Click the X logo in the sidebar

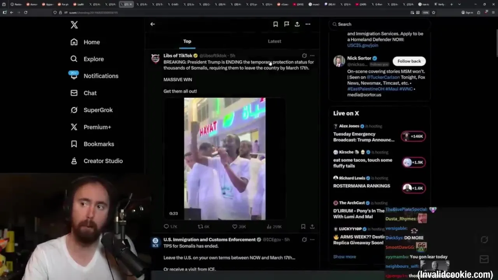tap(74, 25)
